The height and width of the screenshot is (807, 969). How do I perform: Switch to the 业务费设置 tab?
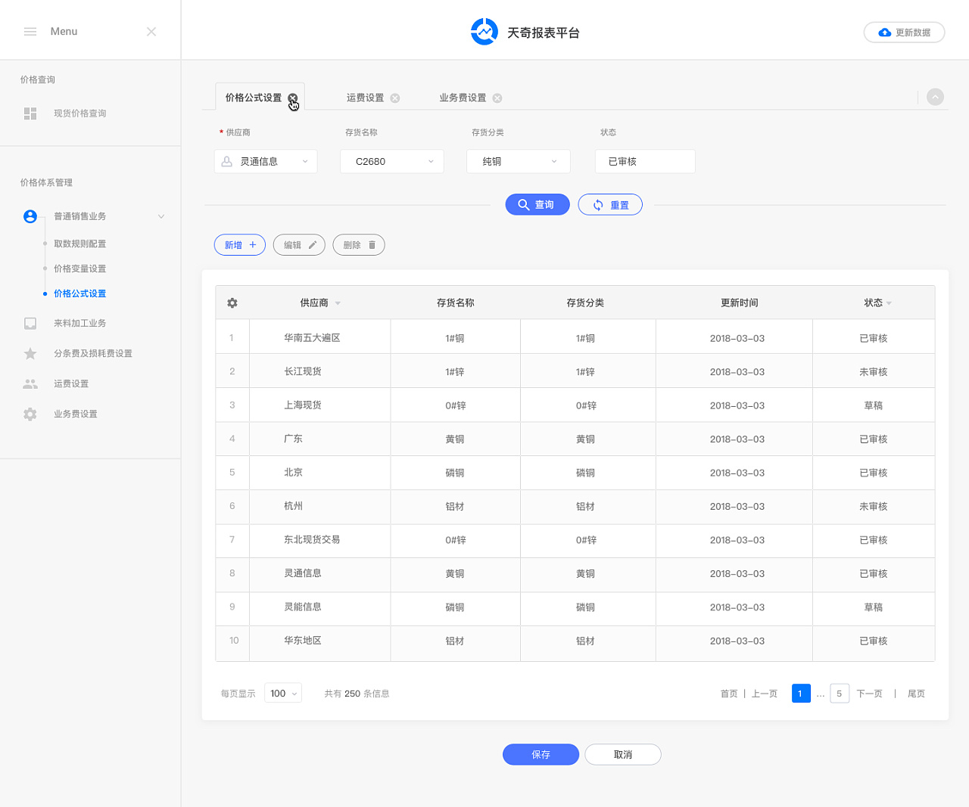[x=463, y=98]
